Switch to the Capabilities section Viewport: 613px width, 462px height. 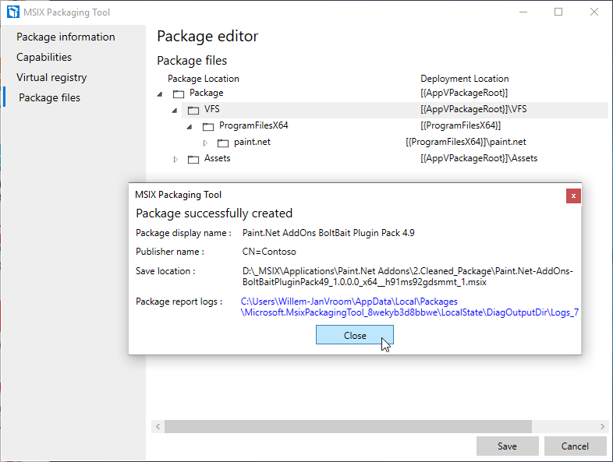(x=44, y=57)
